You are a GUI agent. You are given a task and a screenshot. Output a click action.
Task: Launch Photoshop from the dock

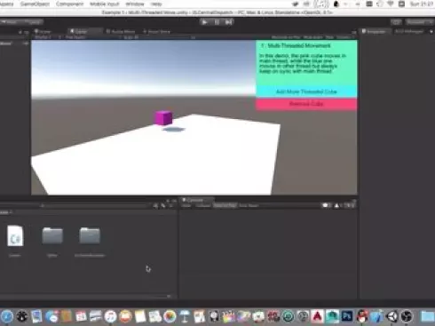347,316
